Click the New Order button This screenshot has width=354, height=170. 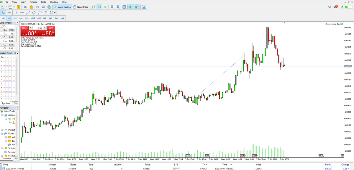(81, 6)
